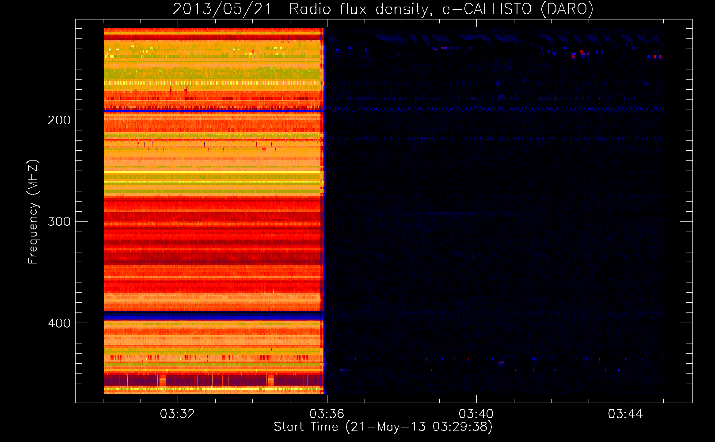Click the '200' frequency tick label
This screenshot has height=442, width=715.
pyautogui.click(x=59, y=120)
